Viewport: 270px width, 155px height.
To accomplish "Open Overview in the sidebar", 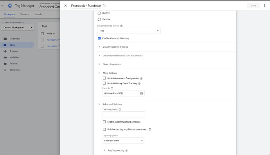I will (x=15, y=39).
